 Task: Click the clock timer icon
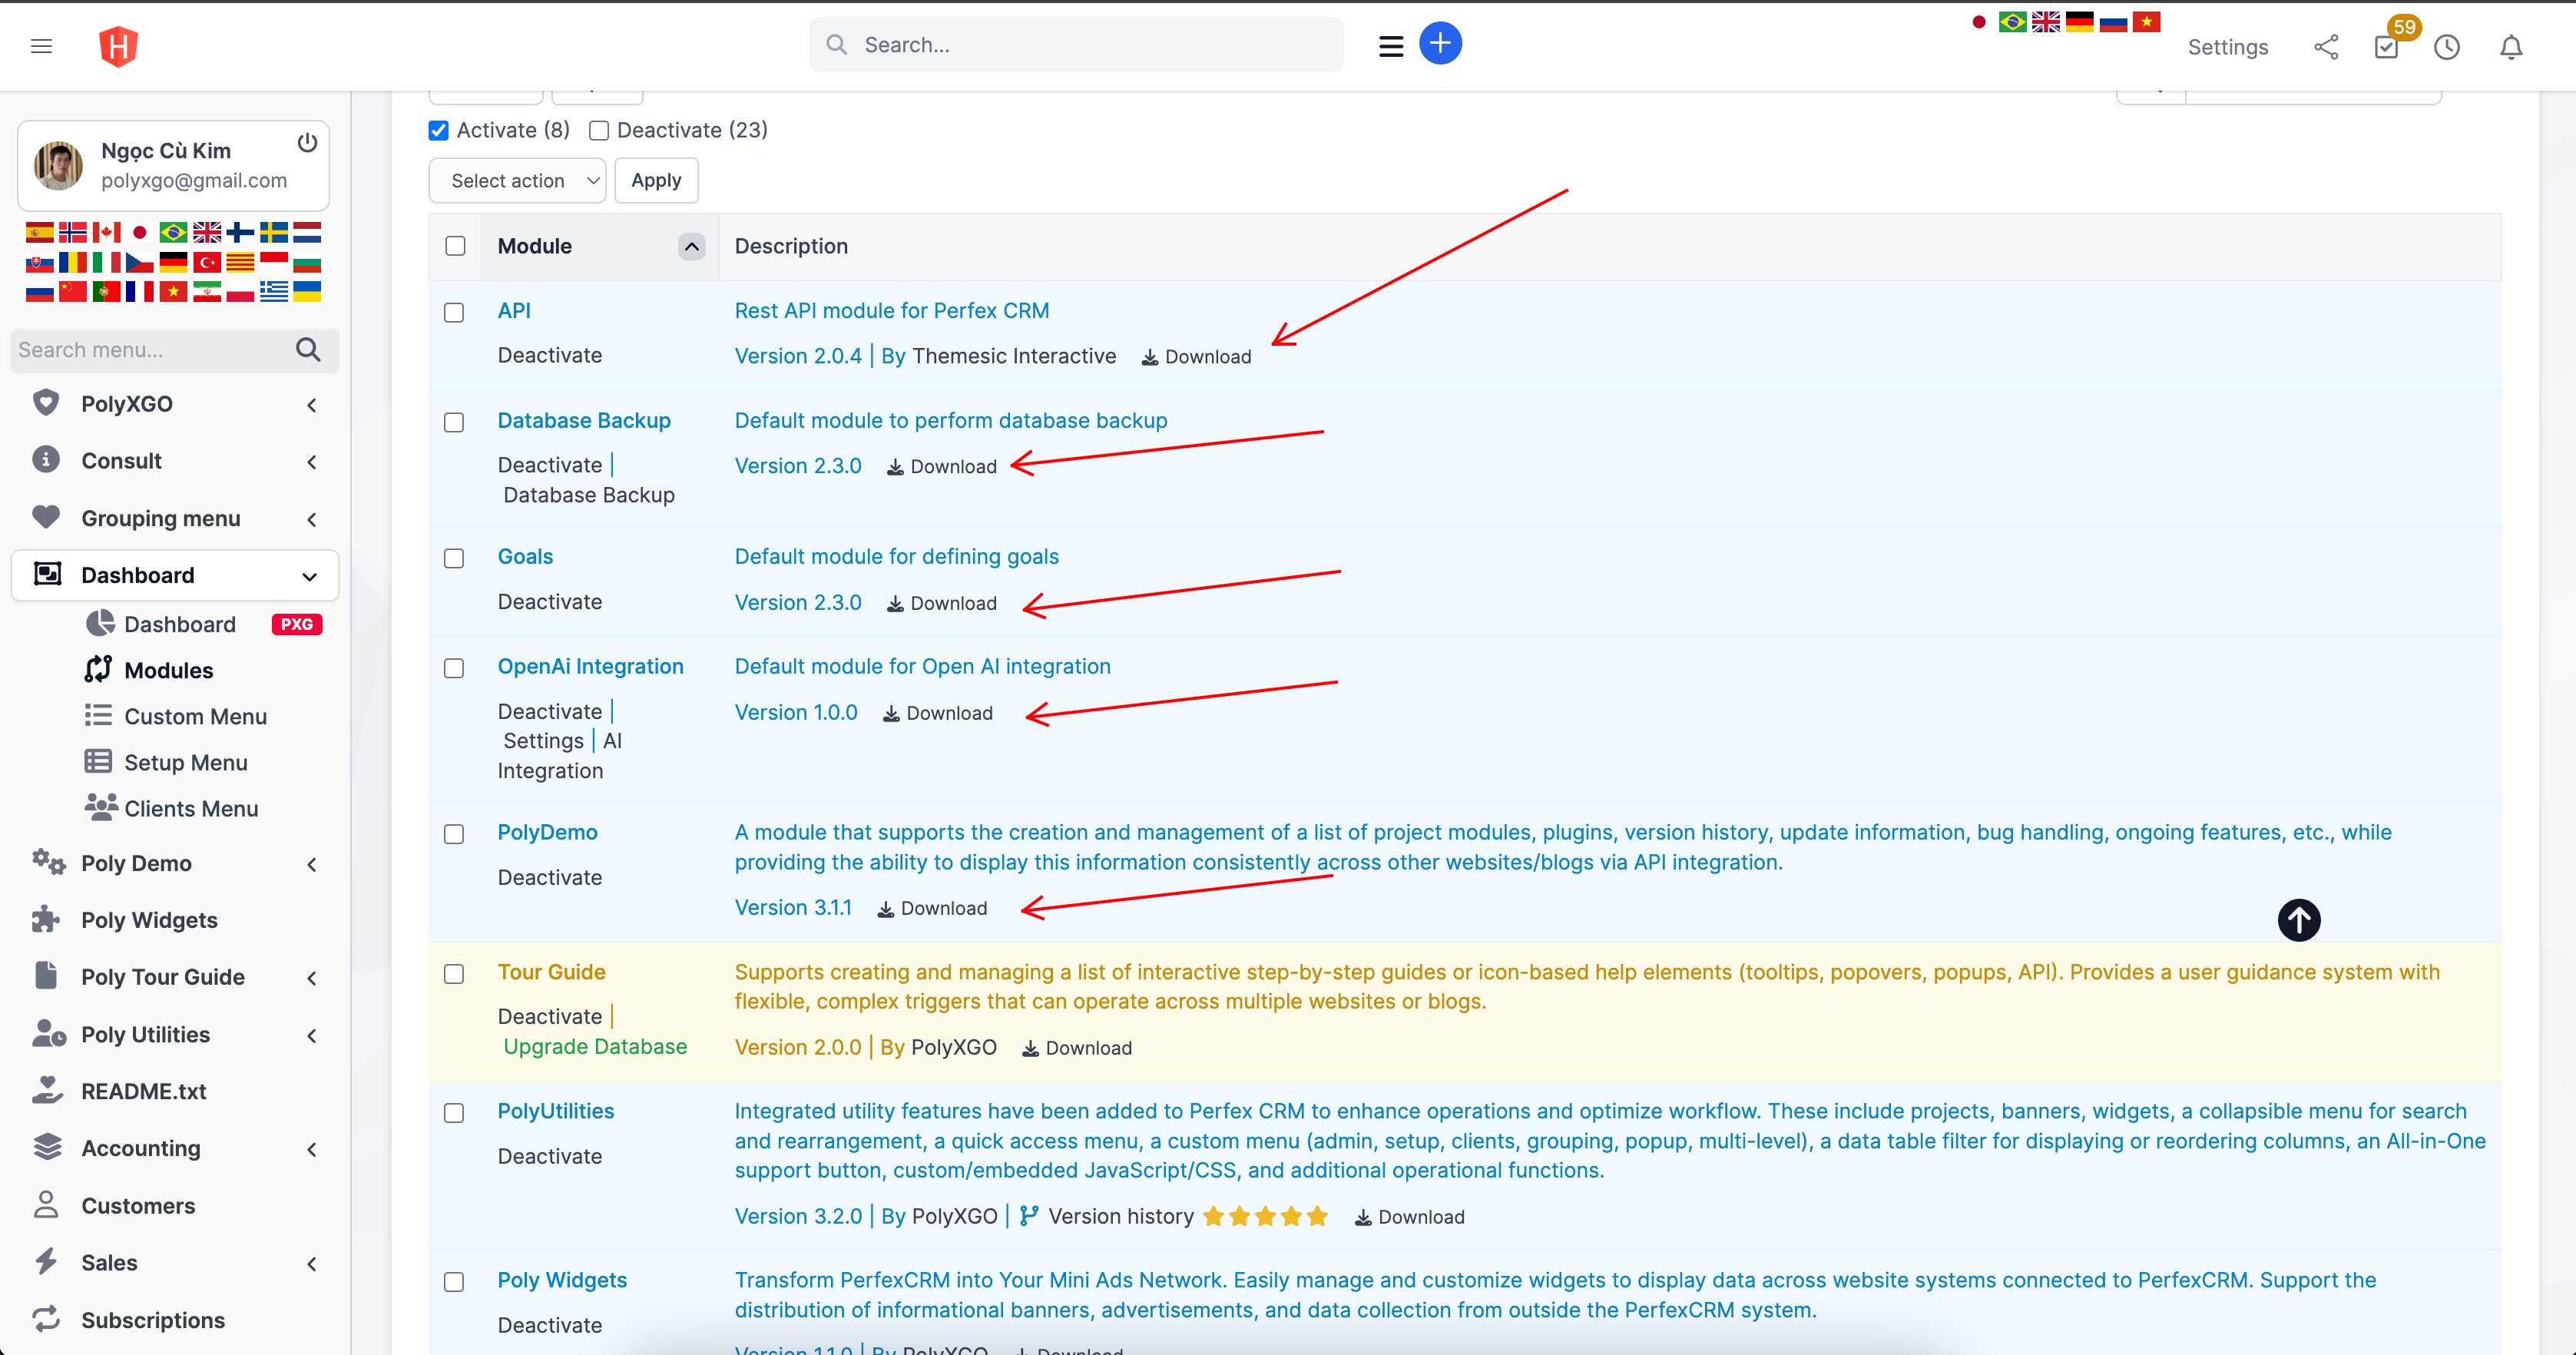2446,47
